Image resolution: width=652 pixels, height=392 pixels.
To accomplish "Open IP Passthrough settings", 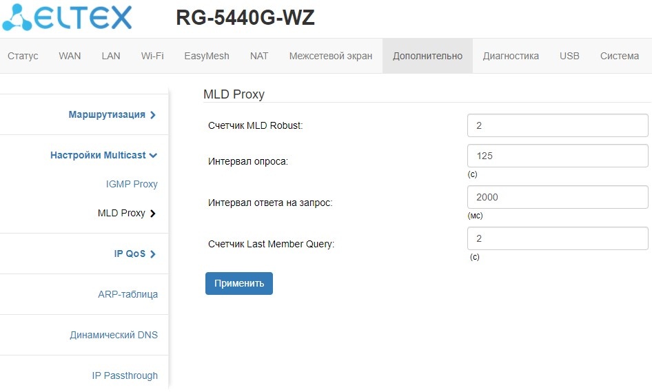I will 125,375.
